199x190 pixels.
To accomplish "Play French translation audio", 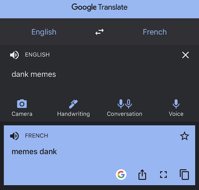I will [15, 136].
